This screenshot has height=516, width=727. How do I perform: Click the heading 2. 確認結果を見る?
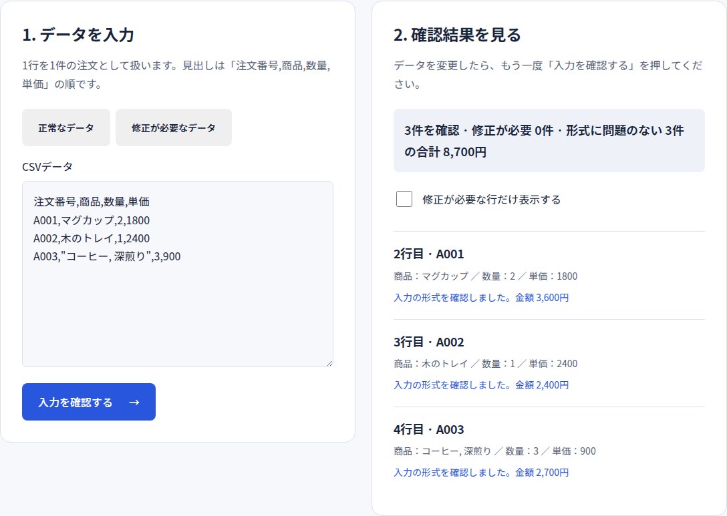457,35
